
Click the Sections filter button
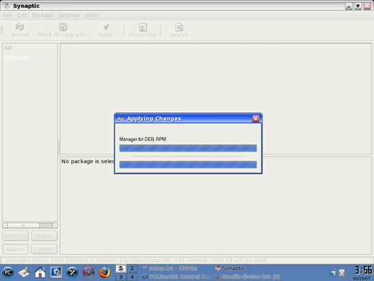(x=16, y=236)
